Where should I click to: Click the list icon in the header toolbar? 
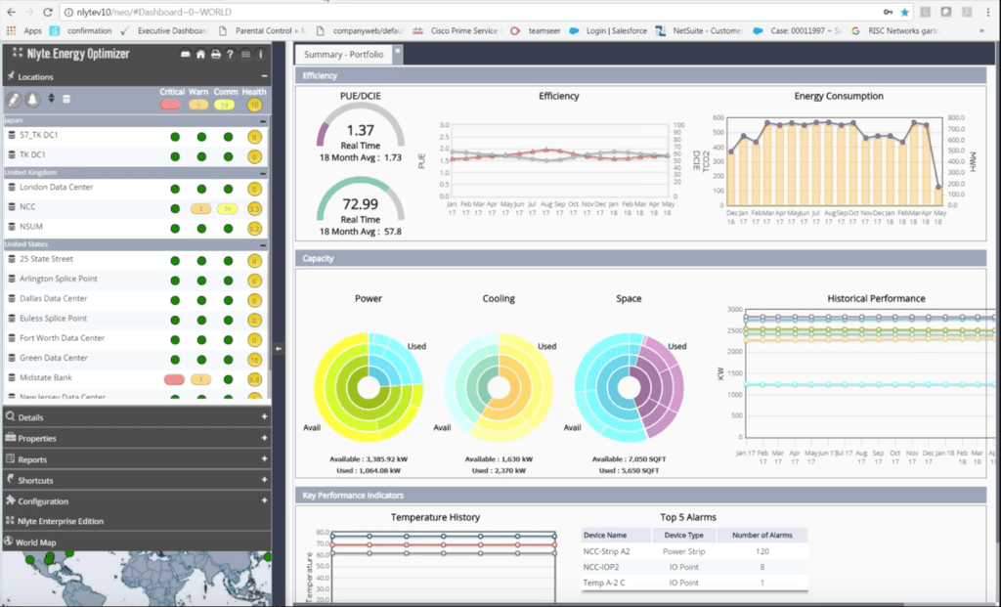[244, 54]
